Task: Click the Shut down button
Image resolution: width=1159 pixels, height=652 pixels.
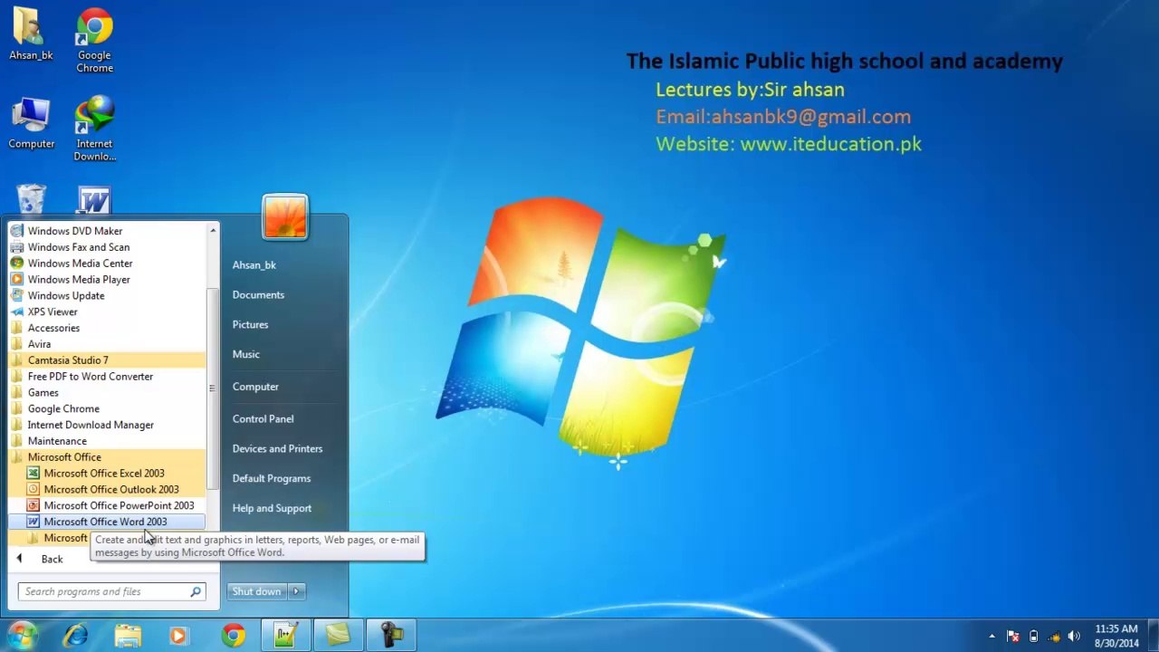Action: [257, 591]
